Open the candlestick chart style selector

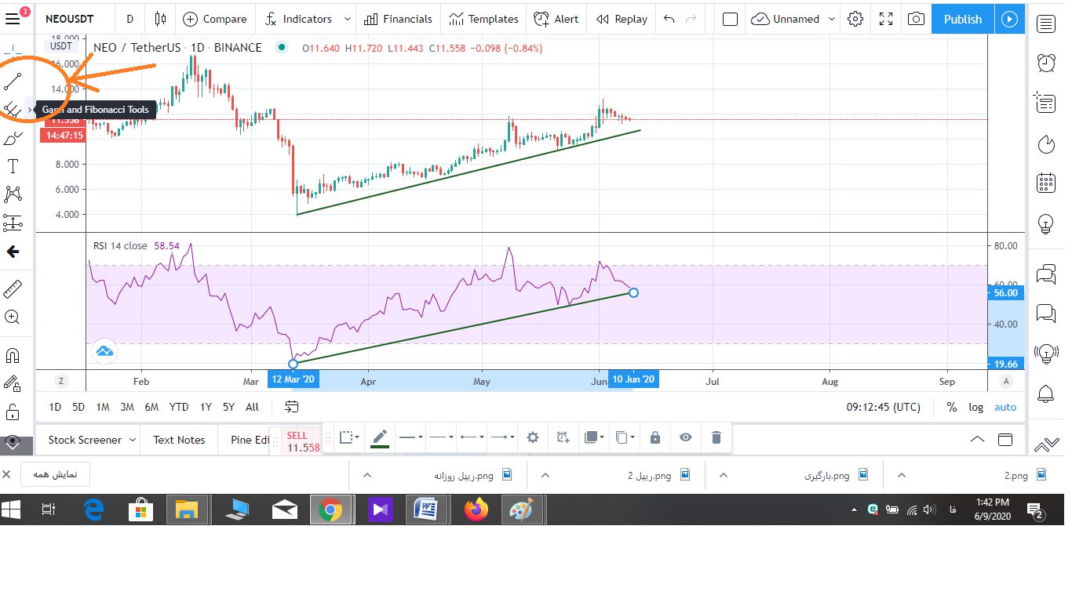[x=160, y=19]
